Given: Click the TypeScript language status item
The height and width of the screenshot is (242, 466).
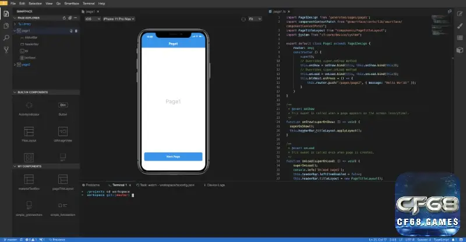Looking at the screenshot, I should 442,240.
